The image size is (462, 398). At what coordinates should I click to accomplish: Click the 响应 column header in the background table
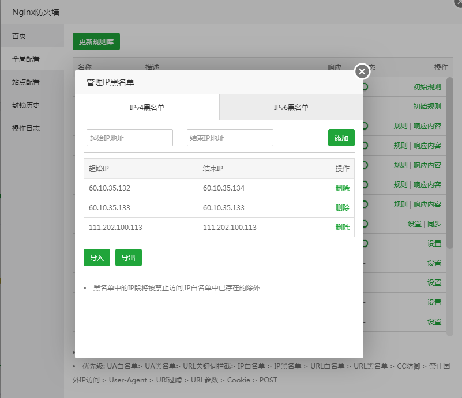(x=335, y=67)
